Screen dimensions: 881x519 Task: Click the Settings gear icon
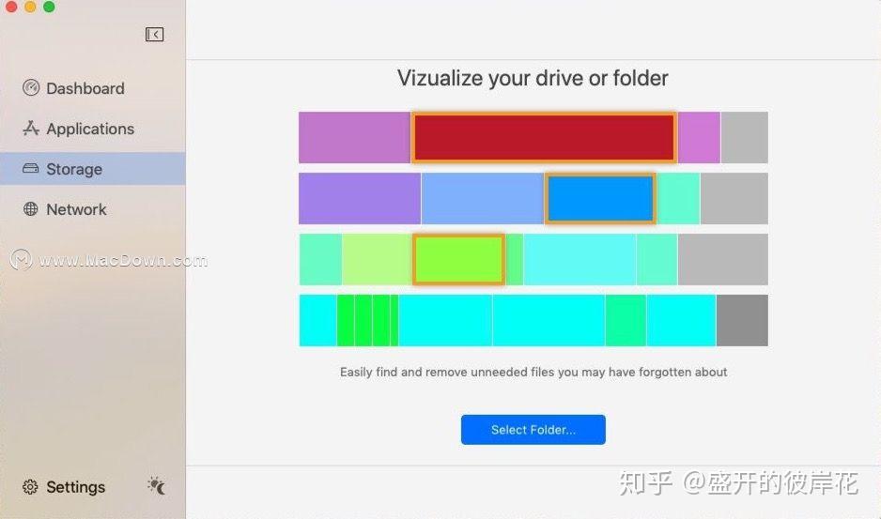(30, 487)
